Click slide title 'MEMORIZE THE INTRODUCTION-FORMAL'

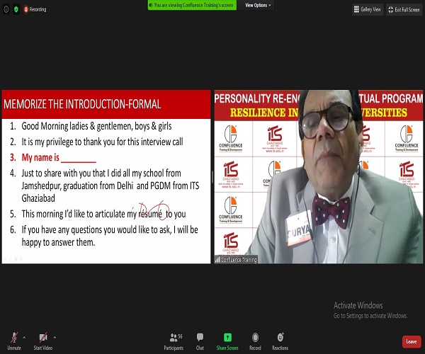(x=82, y=104)
